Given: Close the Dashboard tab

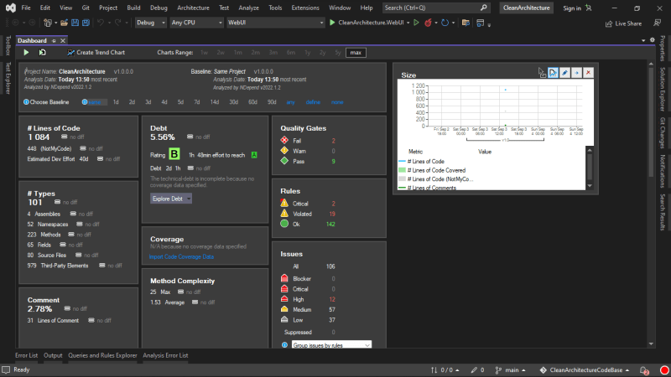Looking at the screenshot, I should click(x=63, y=40).
